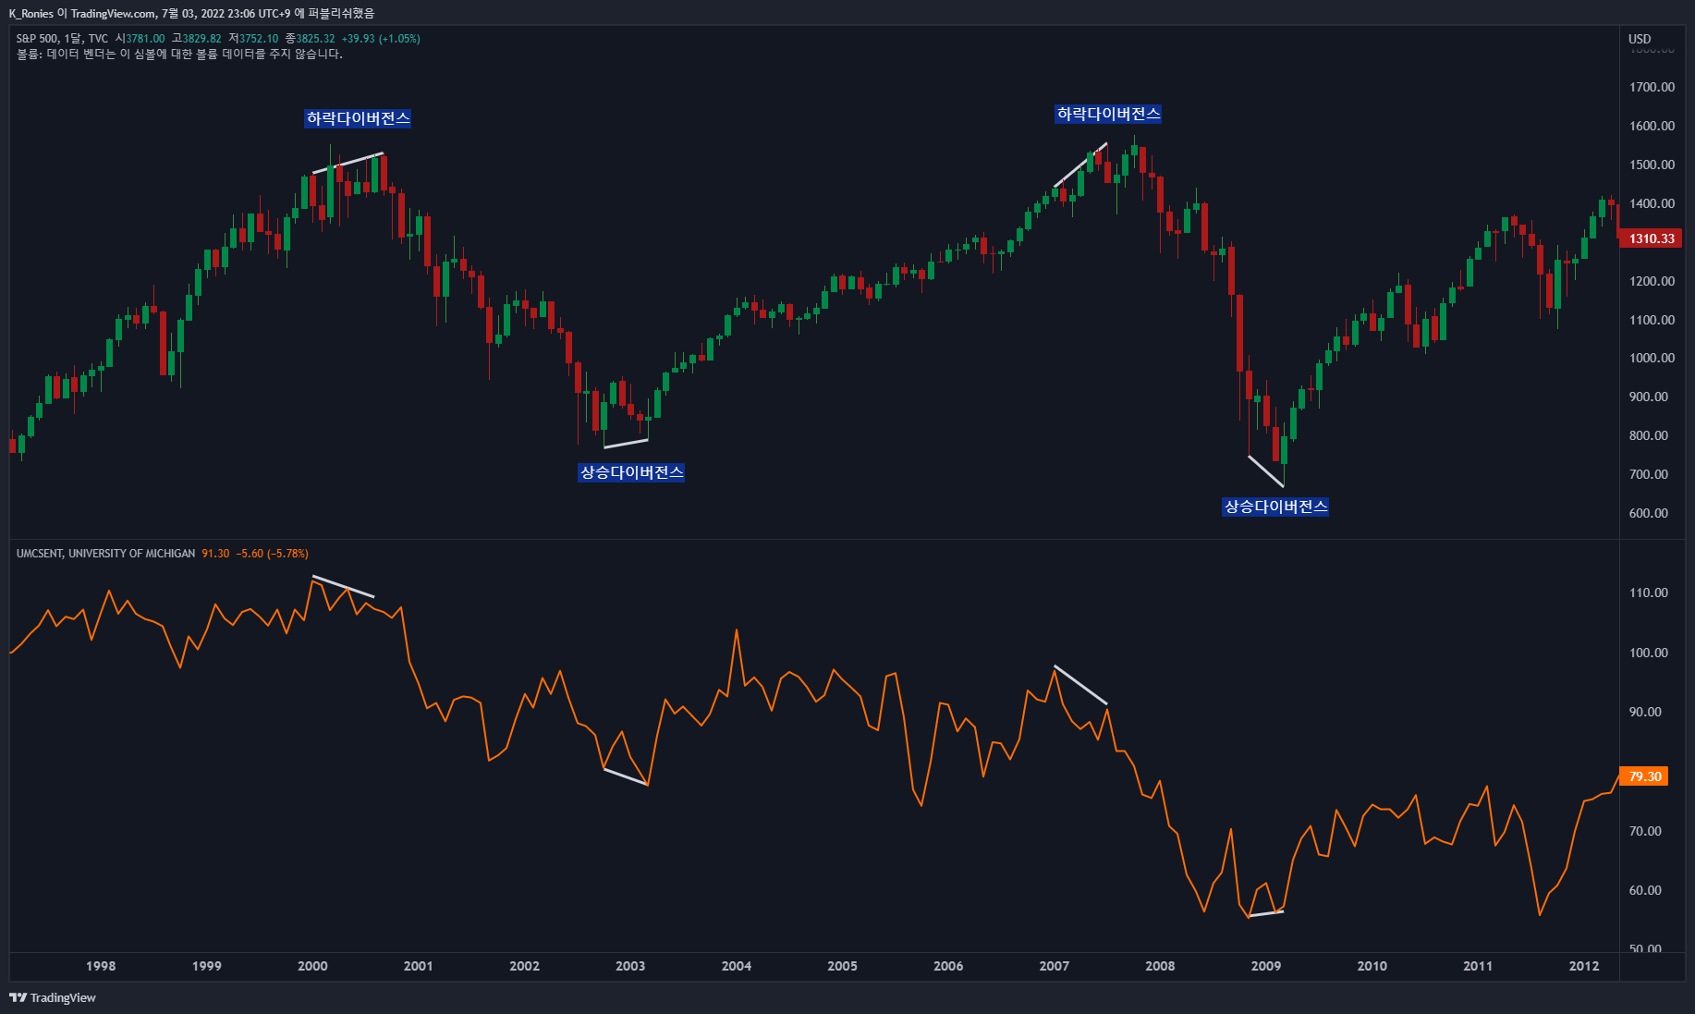The image size is (1695, 1014).
Task: Select the "S&P 500, 1달, TVC" symbol legend
Action: point(62,39)
